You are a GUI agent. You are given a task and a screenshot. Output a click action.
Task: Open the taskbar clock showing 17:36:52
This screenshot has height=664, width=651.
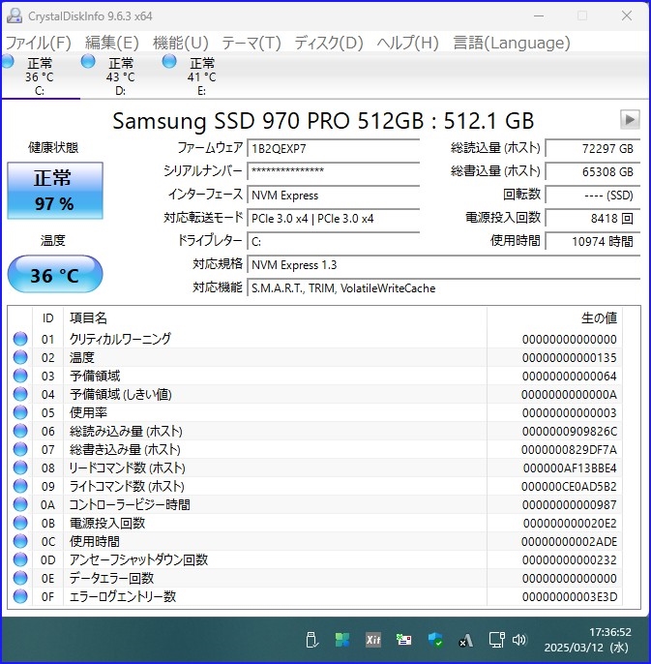click(x=589, y=640)
